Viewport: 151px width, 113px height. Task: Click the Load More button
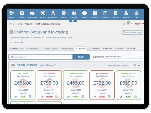(16, 43)
